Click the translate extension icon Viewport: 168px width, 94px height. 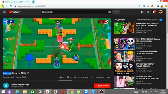(144, 6)
